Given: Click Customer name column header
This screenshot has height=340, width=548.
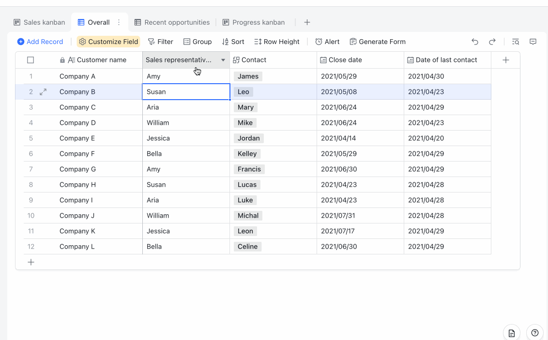Looking at the screenshot, I should tap(99, 60).
